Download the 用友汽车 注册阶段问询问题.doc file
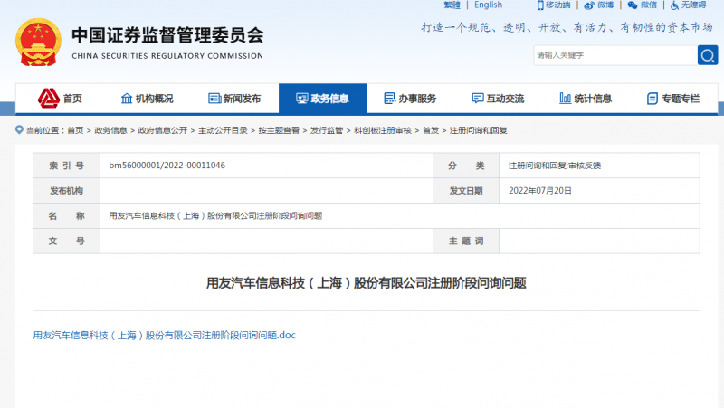Viewport: 724px width, 408px height. point(164,335)
